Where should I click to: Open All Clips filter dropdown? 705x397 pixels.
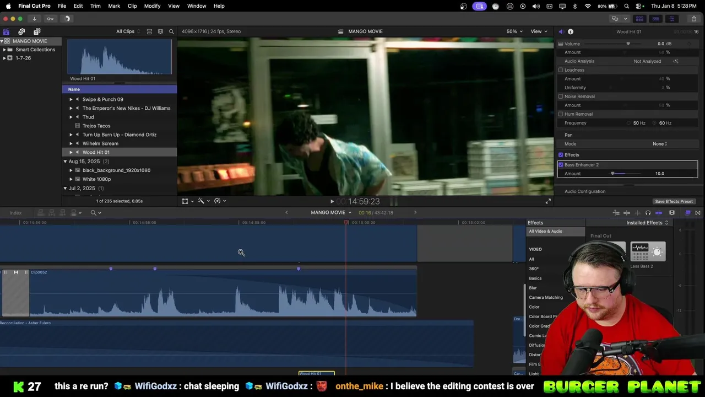click(128, 31)
